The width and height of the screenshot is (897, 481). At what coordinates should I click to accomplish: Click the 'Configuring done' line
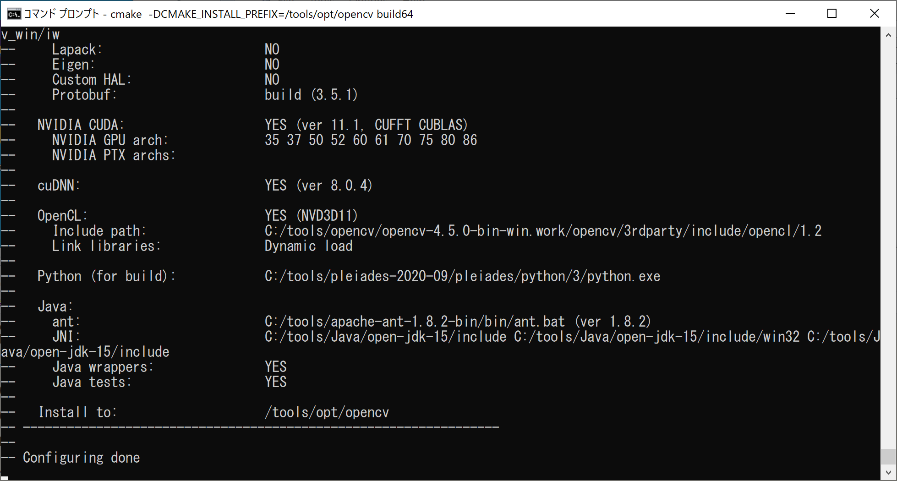pyautogui.click(x=71, y=458)
